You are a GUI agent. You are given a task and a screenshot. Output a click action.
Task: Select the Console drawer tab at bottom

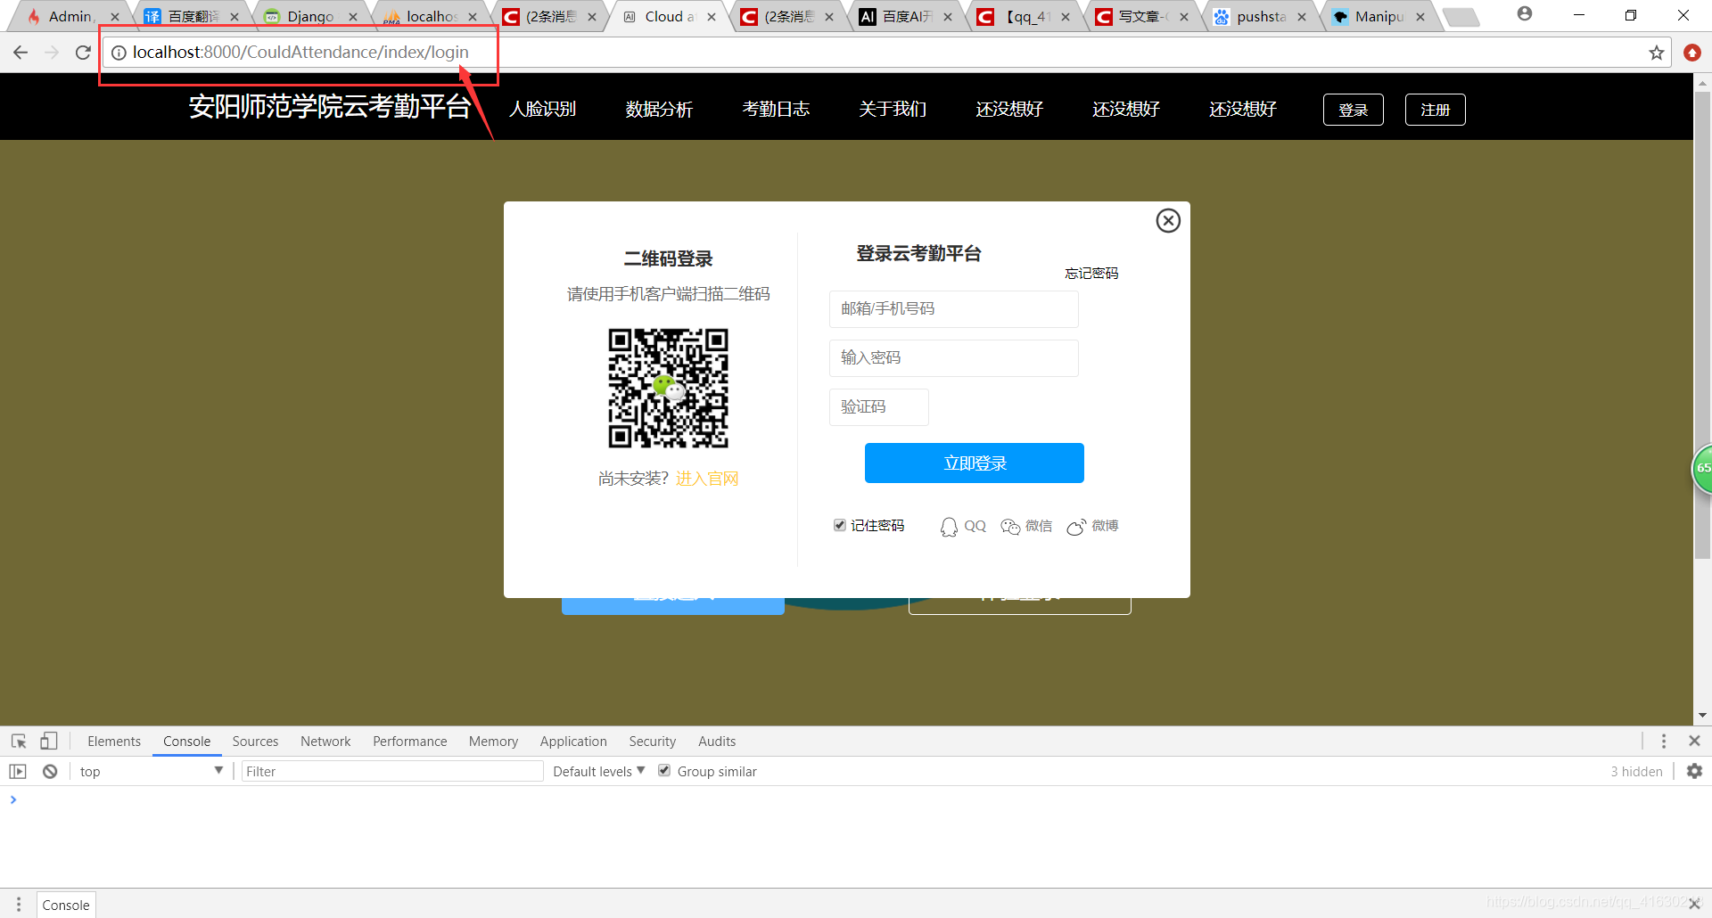(x=66, y=905)
